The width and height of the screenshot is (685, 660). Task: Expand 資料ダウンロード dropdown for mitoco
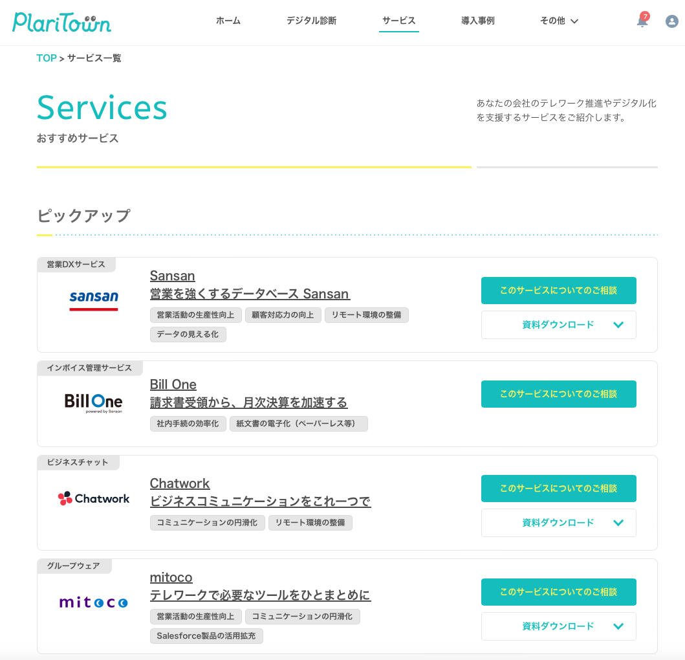[x=558, y=626]
